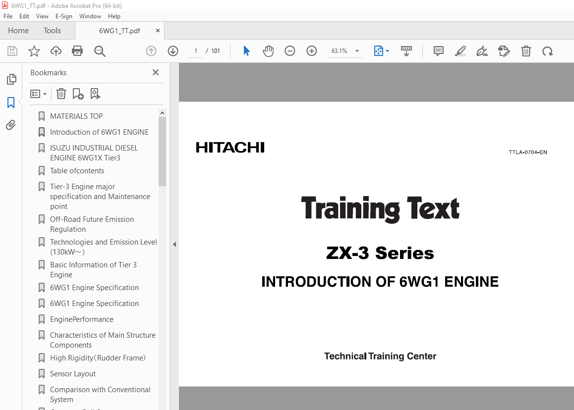Open ISUZU INDUSTRIAL DIESEL ENGINE bookmark
Image resolution: width=574 pixels, height=410 pixels.
(94, 153)
